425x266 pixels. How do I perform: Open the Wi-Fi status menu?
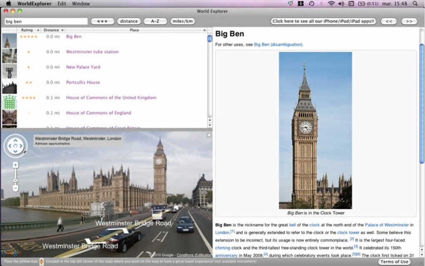[331, 4]
